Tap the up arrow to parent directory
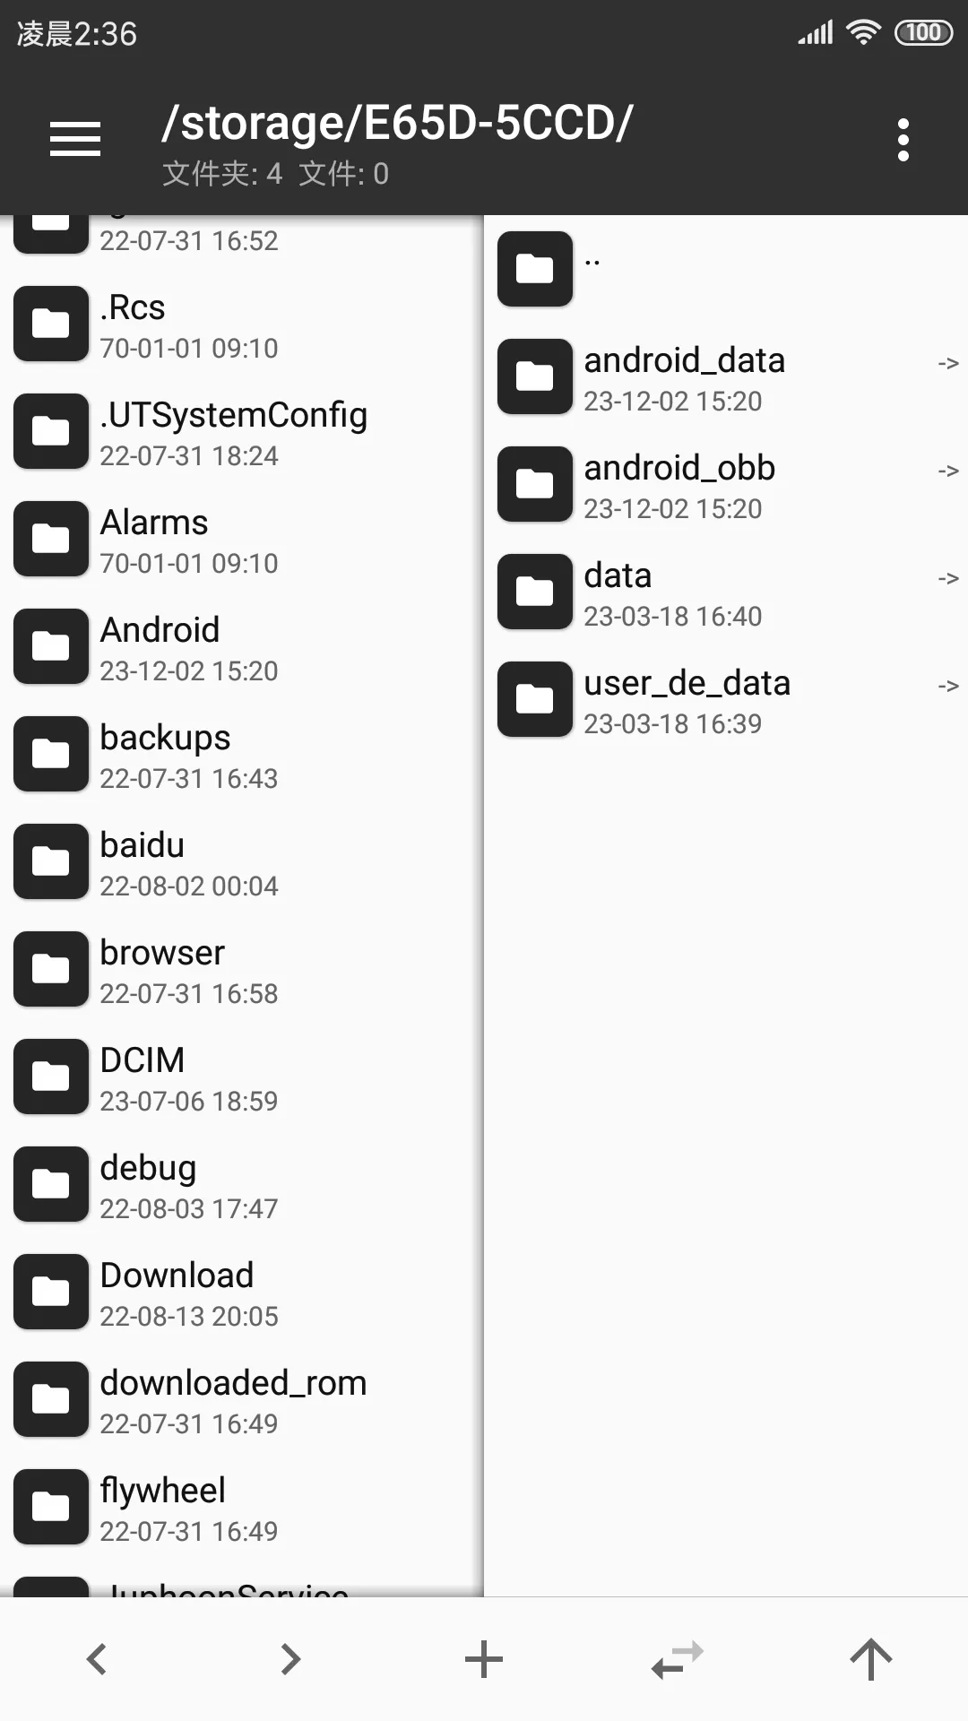 870,1659
